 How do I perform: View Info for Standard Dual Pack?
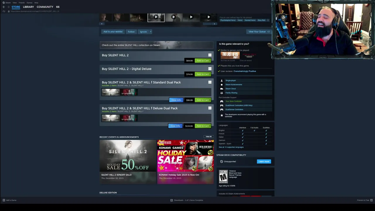coord(176,100)
